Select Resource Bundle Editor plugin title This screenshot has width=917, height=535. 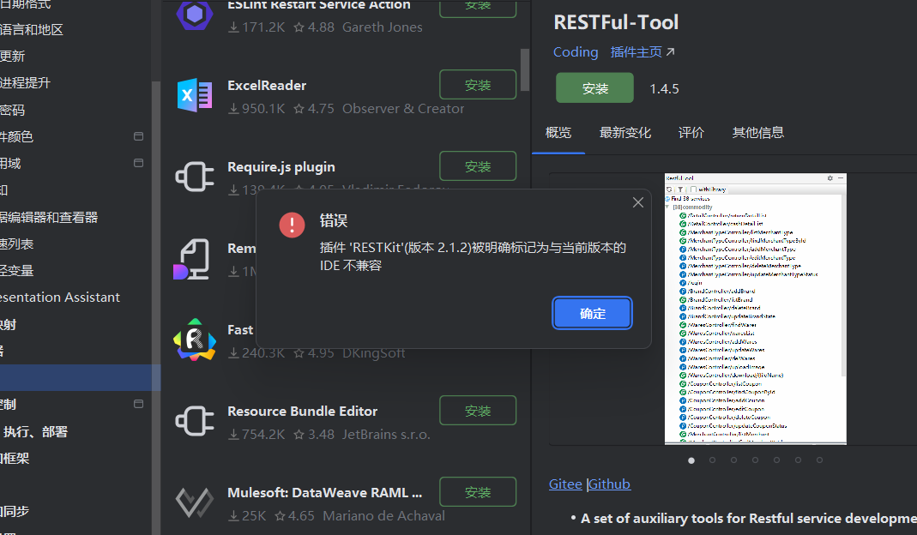click(x=302, y=411)
